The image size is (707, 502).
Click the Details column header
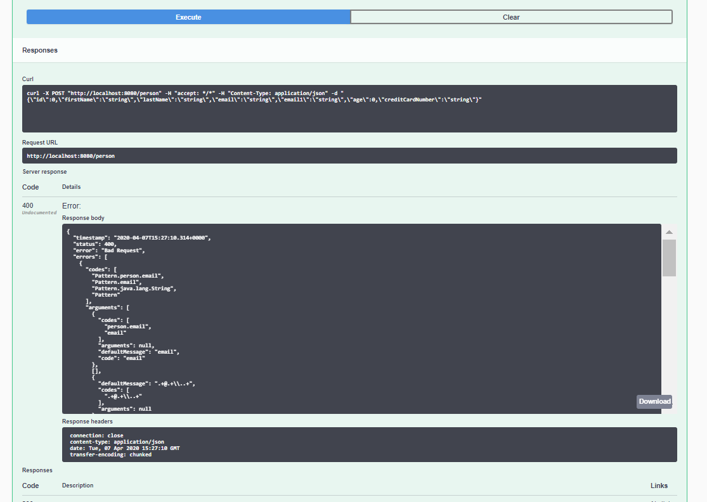(71, 187)
